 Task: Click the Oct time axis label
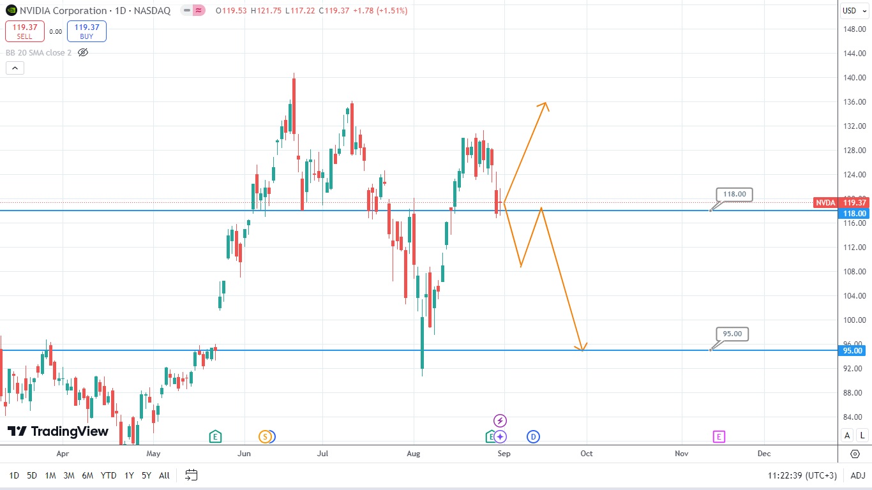pos(586,454)
